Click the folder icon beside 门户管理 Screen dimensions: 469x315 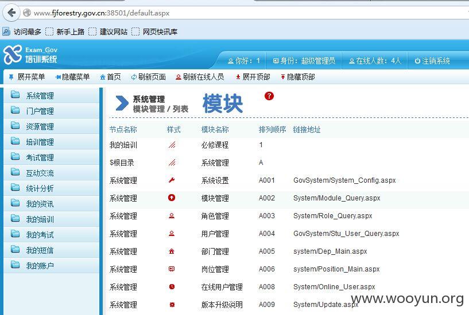(x=15, y=110)
